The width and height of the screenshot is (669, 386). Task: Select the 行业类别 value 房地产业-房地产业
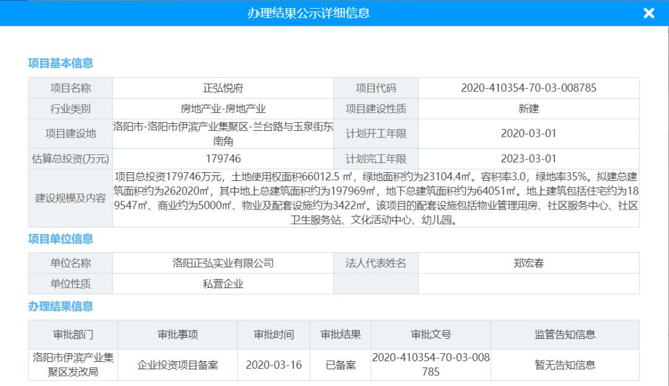point(221,108)
